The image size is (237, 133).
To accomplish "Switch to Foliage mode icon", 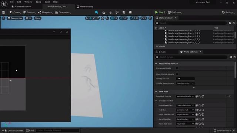I will coord(110,12).
